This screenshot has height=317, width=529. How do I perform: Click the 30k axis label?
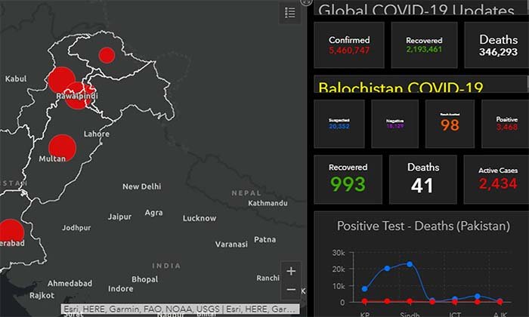pos(339,253)
